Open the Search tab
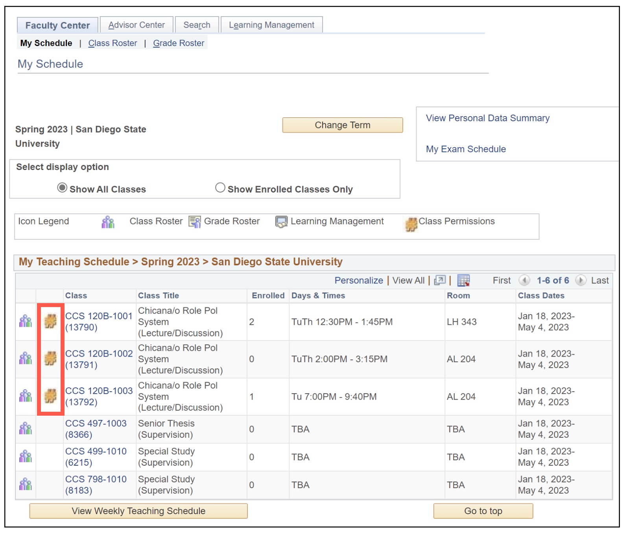This screenshot has width=627, height=533. (197, 25)
